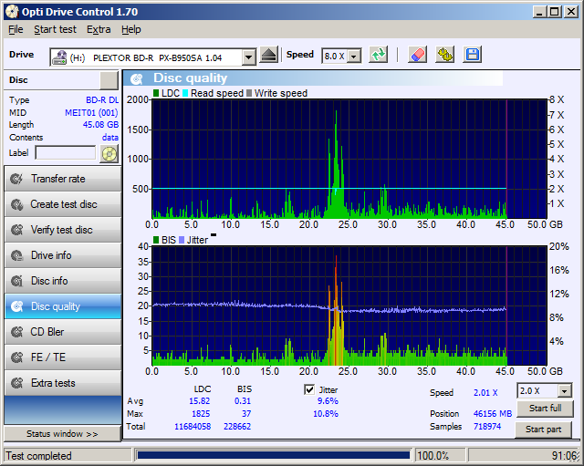Open the Extra tests panel
This screenshot has height=466, width=584.
tap(63, 383)
